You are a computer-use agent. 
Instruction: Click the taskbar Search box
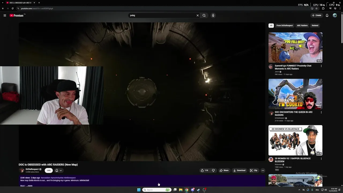[x=156, y=190]
